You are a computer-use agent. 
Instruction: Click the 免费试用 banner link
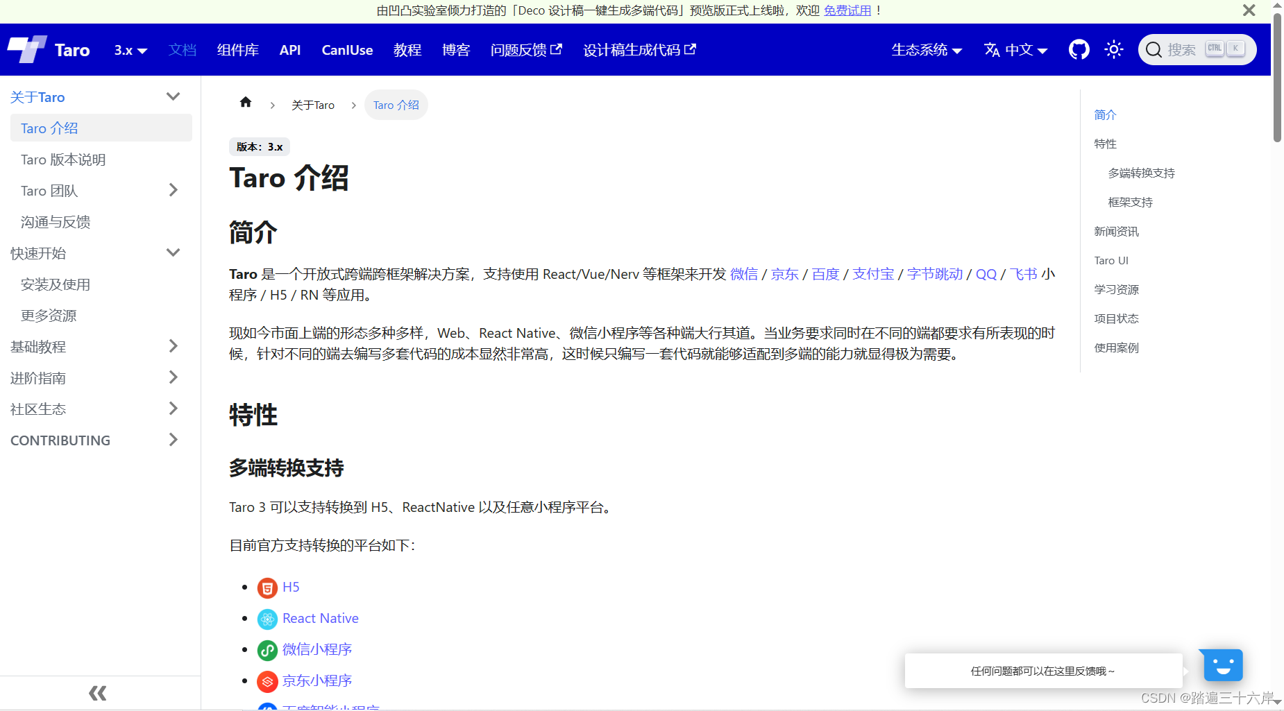click(847, 10)
